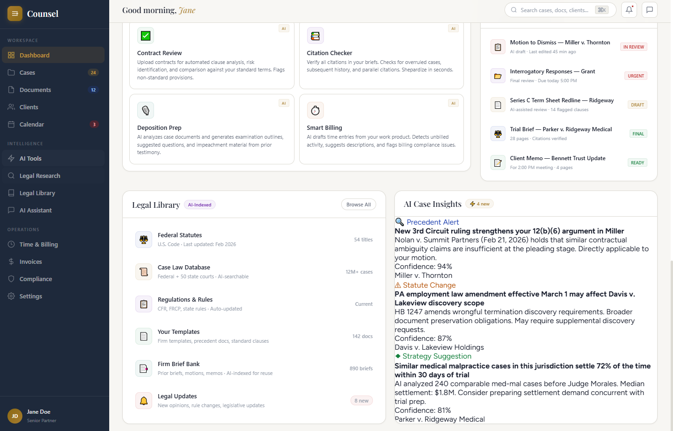Click the Dashboard grid icon in sidebar
Viewport: 673px width, 431px height.
point(11,55)
